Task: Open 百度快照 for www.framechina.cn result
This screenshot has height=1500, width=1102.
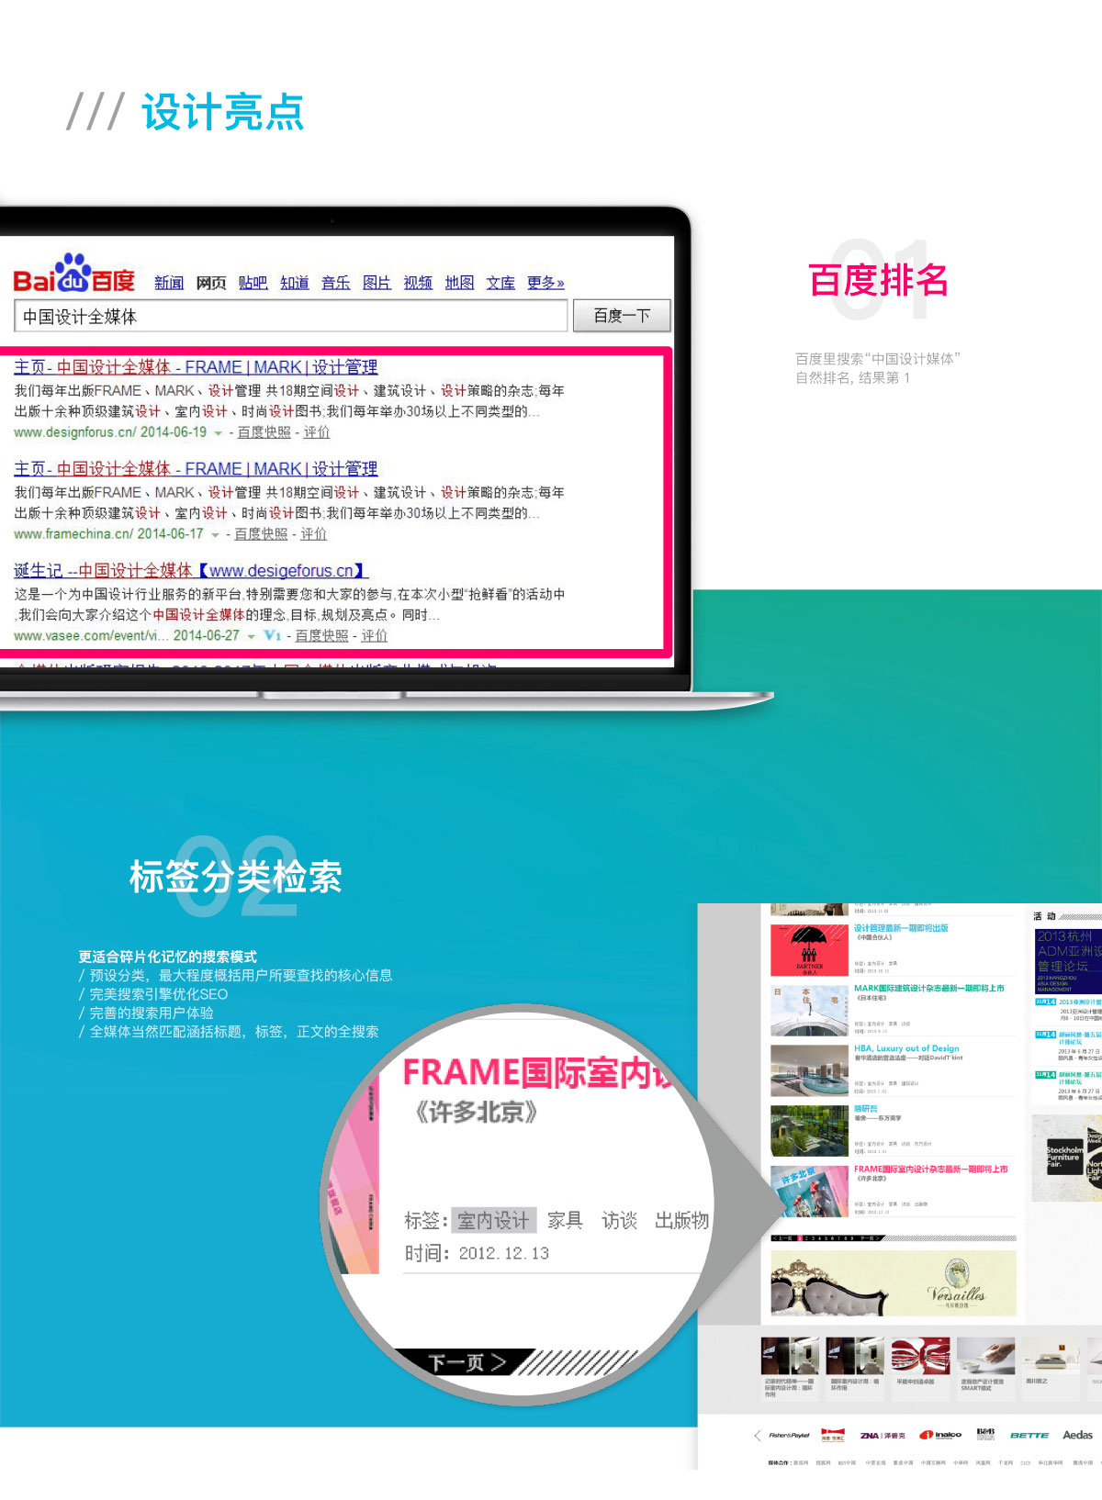Action: pos(261,534)
